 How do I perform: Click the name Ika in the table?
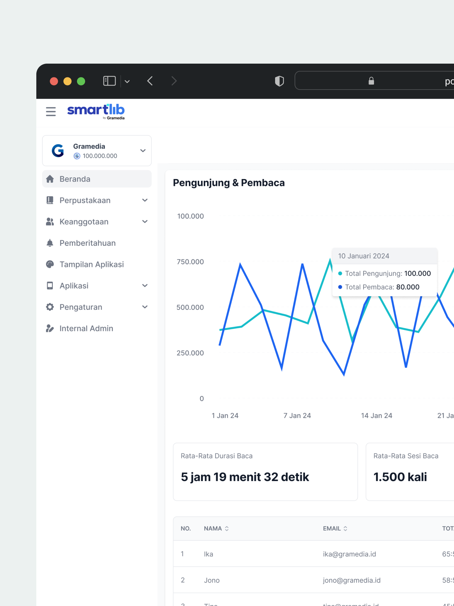(x=209, y=554)
